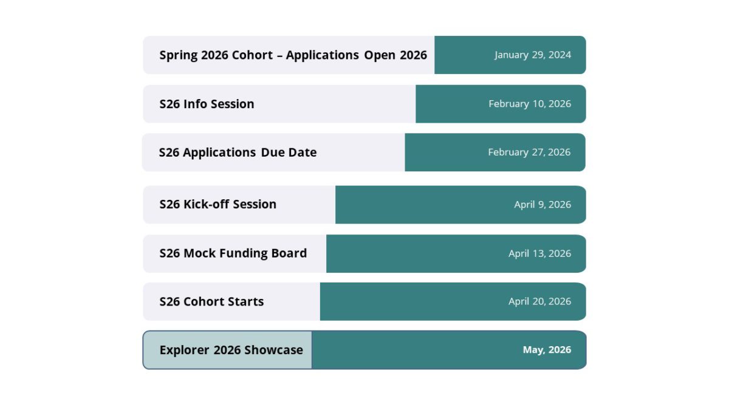Click the Spring 2026 Cohort Applications Open title
This screenshot has width=729, height=410.
293,55
